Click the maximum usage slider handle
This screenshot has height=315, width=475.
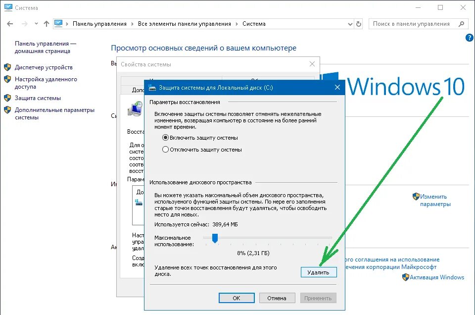215,238
